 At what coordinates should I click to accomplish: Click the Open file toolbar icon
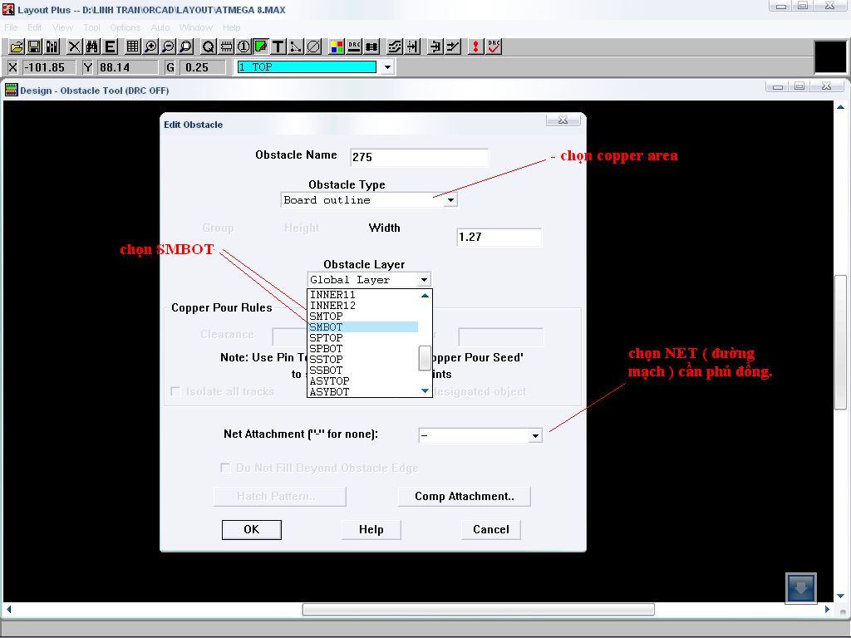[17, 47]
